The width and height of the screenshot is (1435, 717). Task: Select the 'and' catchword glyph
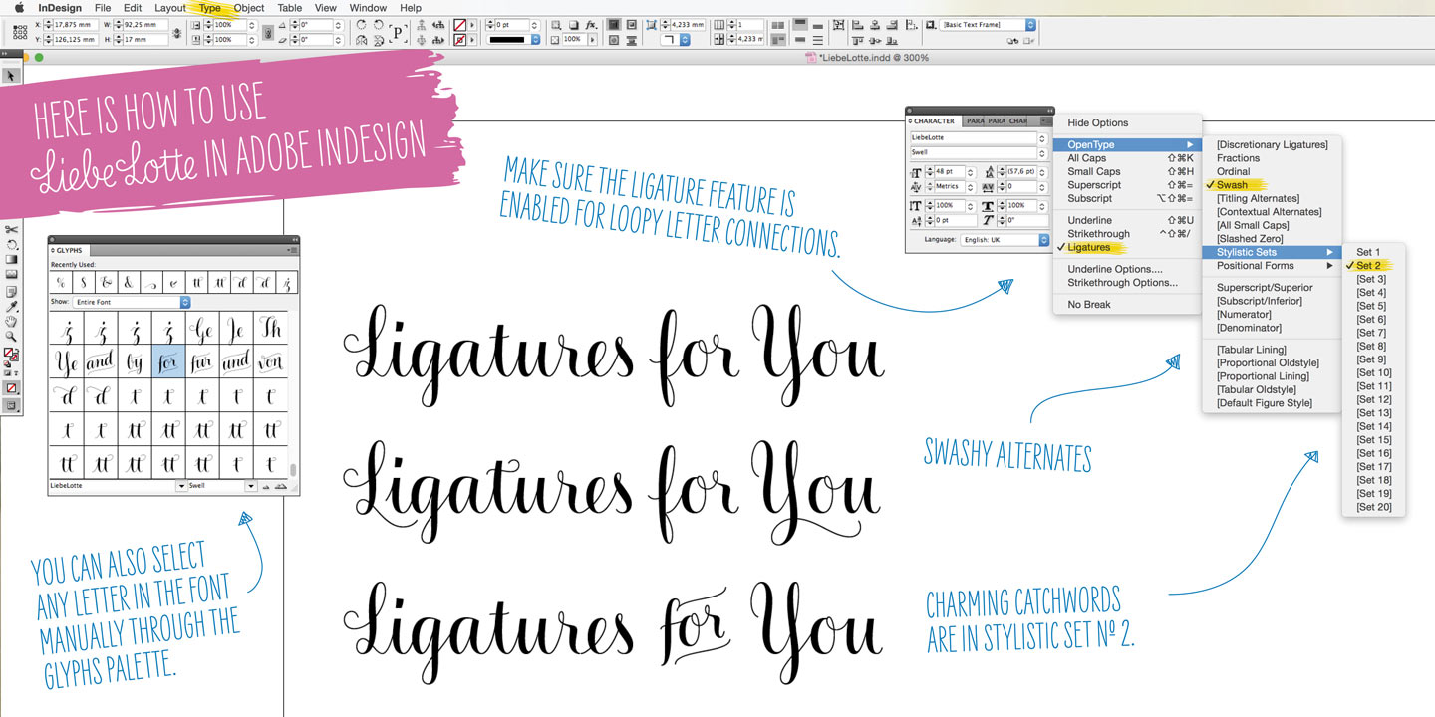pos(100,362)
